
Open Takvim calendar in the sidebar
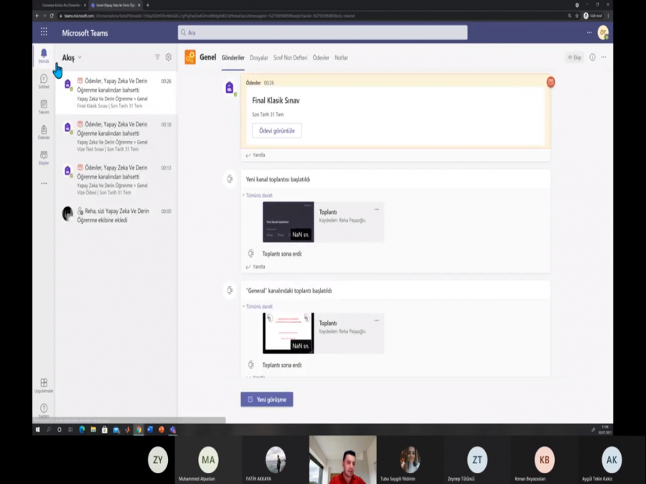[44, 107]
